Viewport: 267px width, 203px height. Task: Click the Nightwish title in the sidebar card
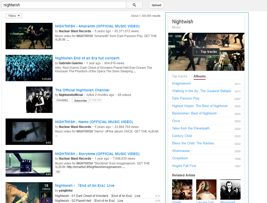[x=182, y=22]
